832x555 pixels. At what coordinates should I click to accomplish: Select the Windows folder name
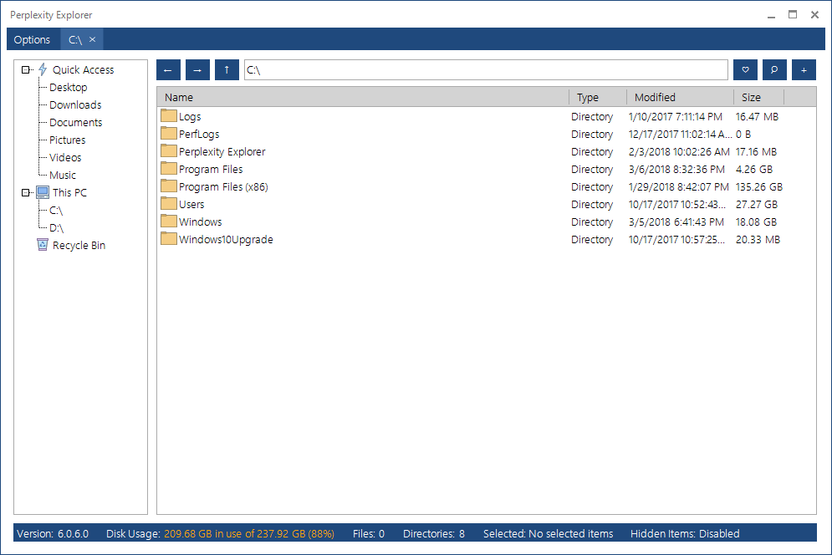pyautogui.click(x=200, y=221)
